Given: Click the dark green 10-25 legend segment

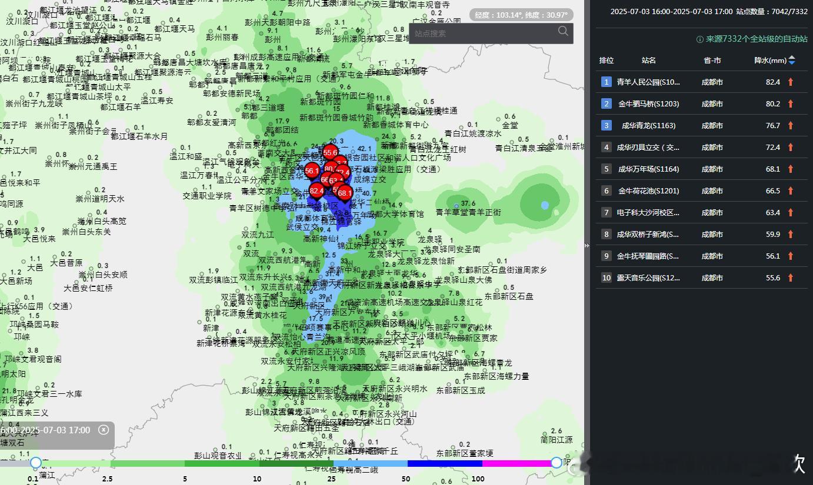Looking at the screenshot, I should click(x=296, y=464).
